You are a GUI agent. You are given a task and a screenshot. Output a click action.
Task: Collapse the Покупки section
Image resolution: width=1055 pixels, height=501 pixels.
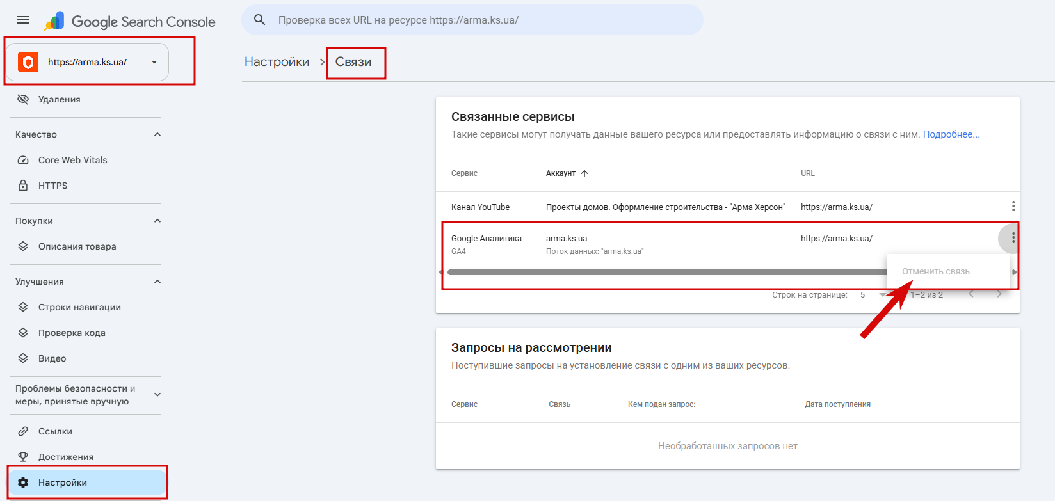[157, 221]
